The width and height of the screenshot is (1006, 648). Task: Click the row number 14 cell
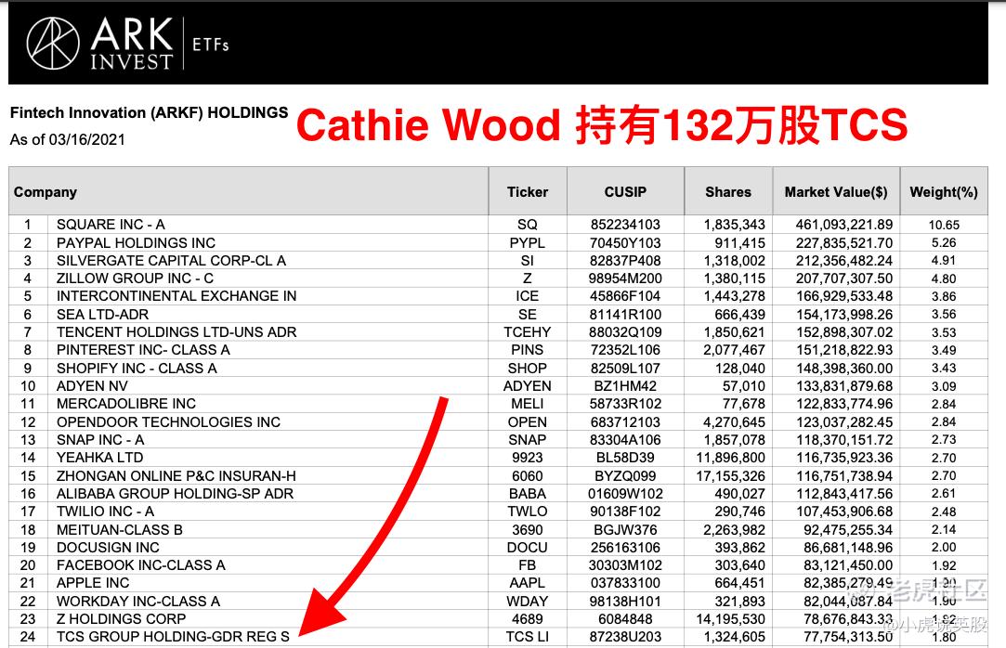[28, 458]
